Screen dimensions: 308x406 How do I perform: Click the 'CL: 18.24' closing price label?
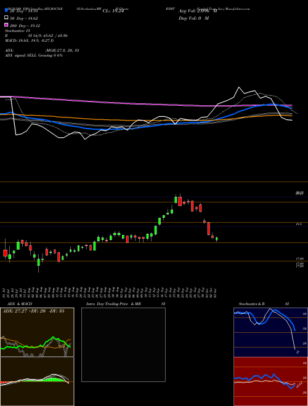(113, 11)
